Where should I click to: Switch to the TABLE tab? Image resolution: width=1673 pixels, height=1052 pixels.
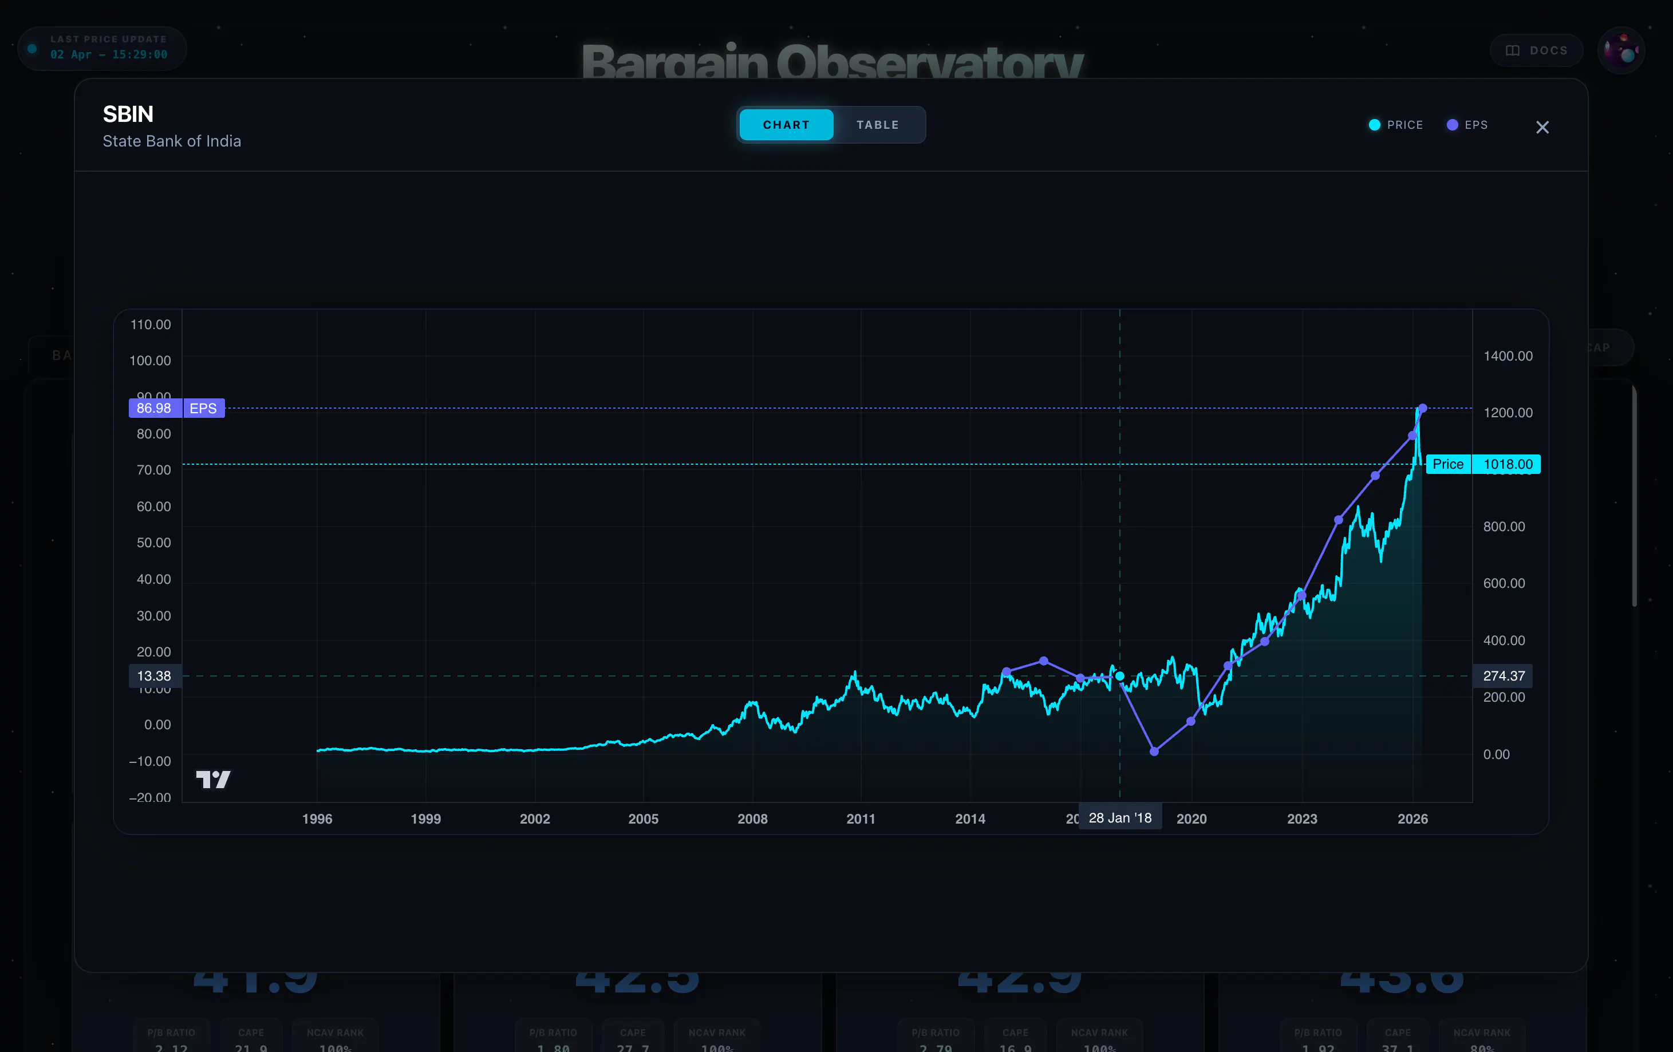(x=878, y=125)
